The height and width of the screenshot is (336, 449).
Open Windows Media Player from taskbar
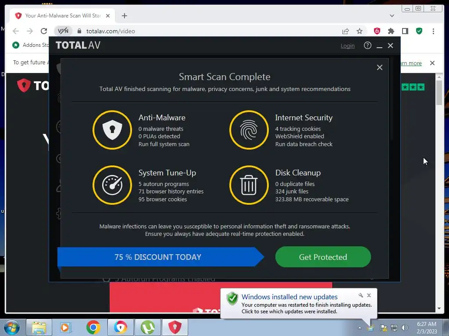click(x=65, y=327)
